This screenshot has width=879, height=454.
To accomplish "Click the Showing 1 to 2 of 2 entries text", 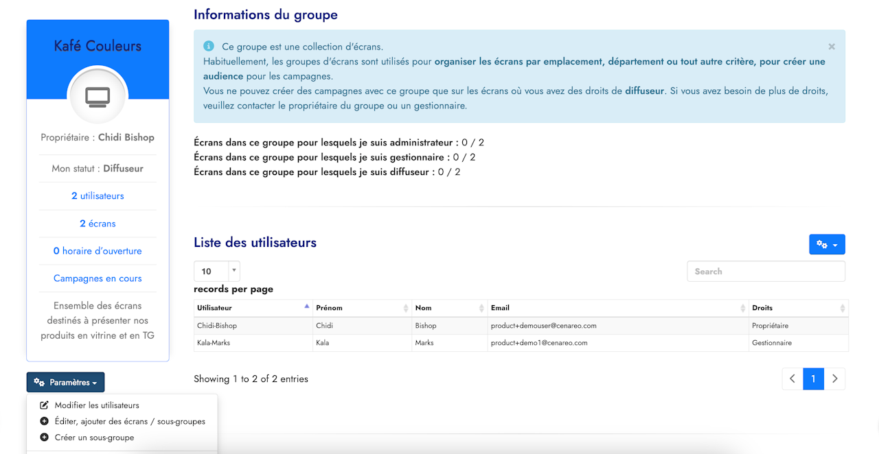I will click(x=251, y=379).
